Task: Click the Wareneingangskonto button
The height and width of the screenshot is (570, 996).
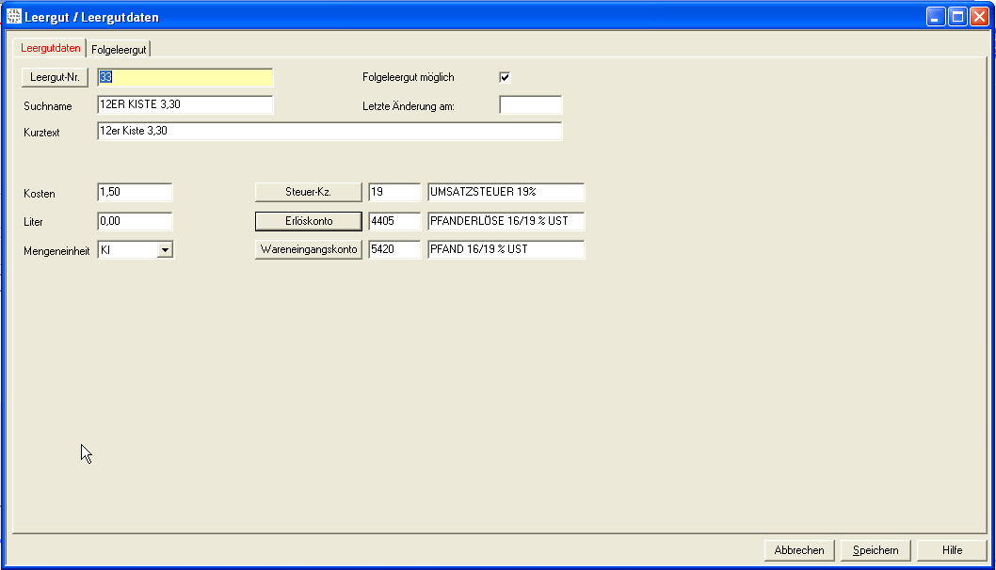Action: (x=309, y=250)
